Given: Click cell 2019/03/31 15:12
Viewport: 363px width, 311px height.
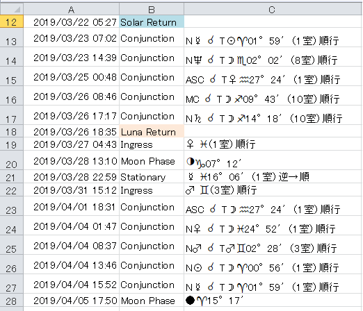Looking at the screenshot, I should pos(71,190).
